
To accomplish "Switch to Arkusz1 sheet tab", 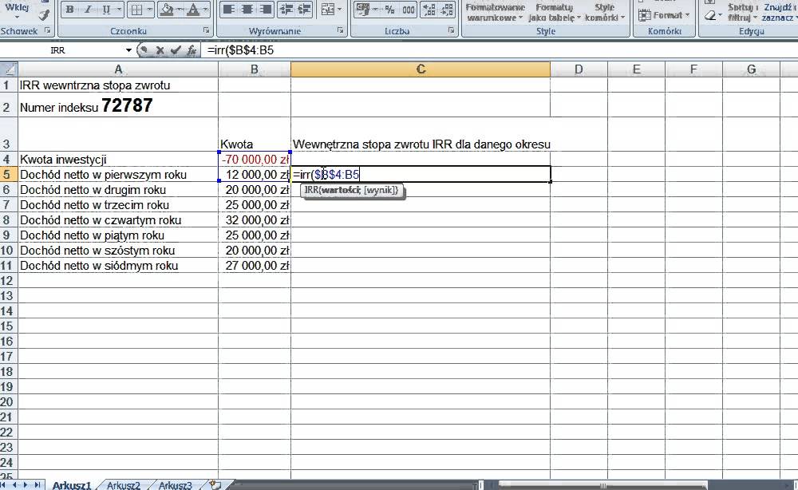I will pyautogui.click(x=72, y=485).
